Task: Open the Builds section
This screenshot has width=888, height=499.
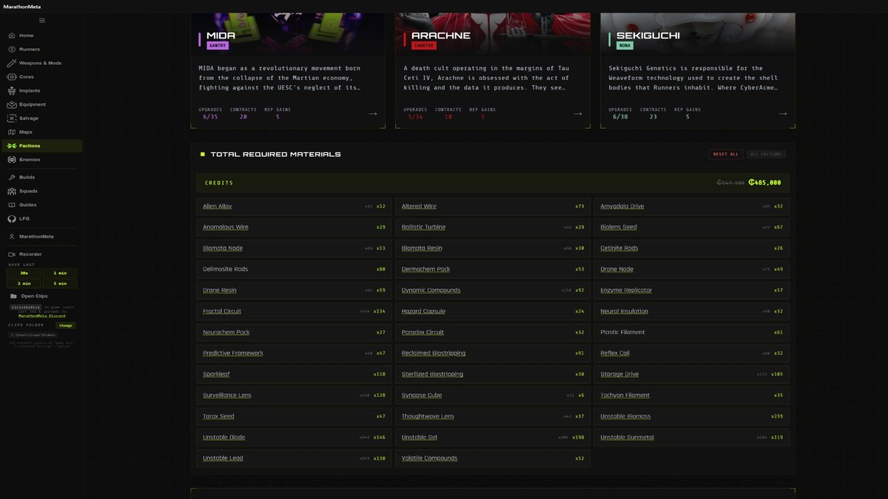Action: click(x=42, y=177)
